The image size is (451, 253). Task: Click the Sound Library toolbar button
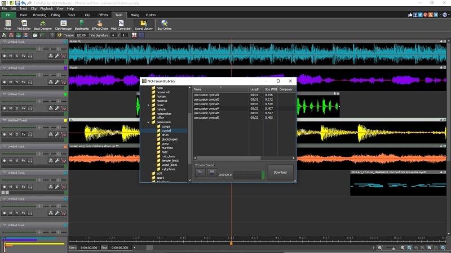(144, 25)
